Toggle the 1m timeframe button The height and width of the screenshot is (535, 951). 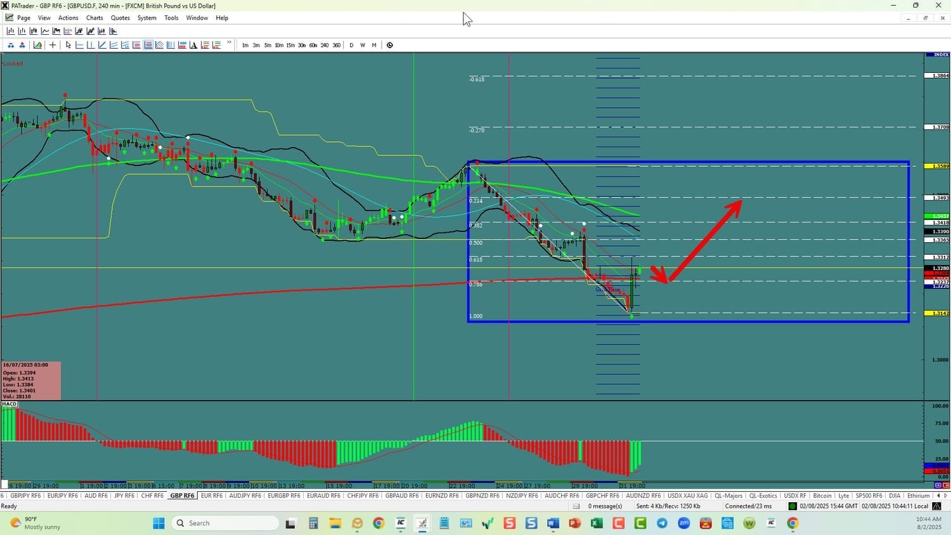coord(245,45)
